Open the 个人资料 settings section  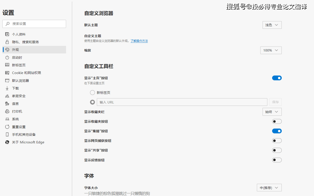pyautogui.click(x=17, y=34)
